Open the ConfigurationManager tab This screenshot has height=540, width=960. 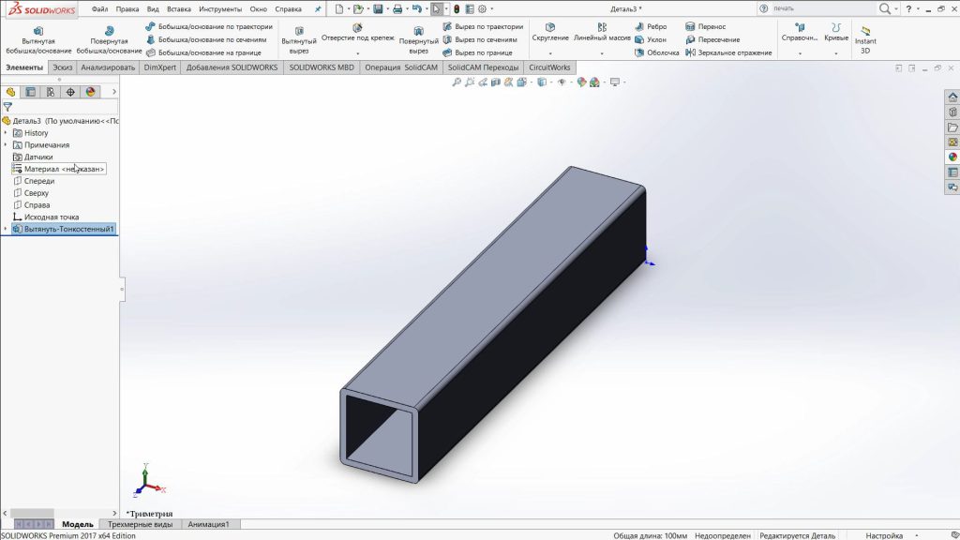pyautogui.click(x=51, y=92)
